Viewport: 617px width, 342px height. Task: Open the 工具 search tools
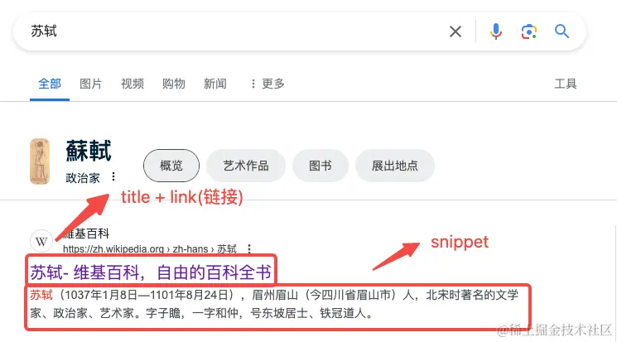coord(566,84)
